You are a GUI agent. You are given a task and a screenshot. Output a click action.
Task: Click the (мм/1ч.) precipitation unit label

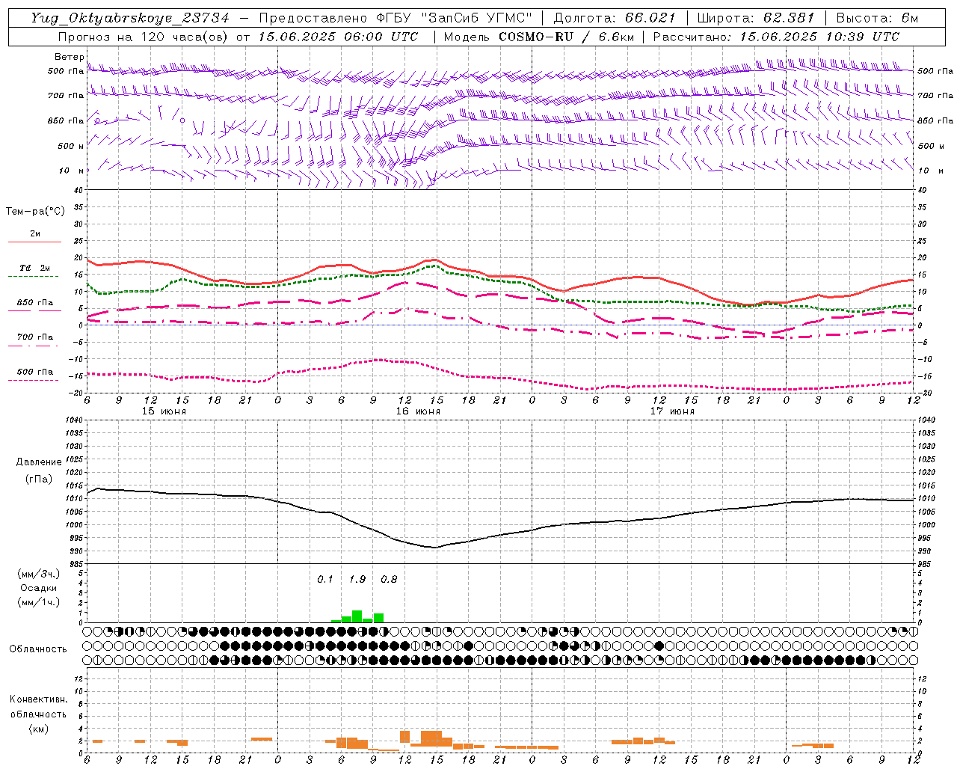tap(39, 602)
